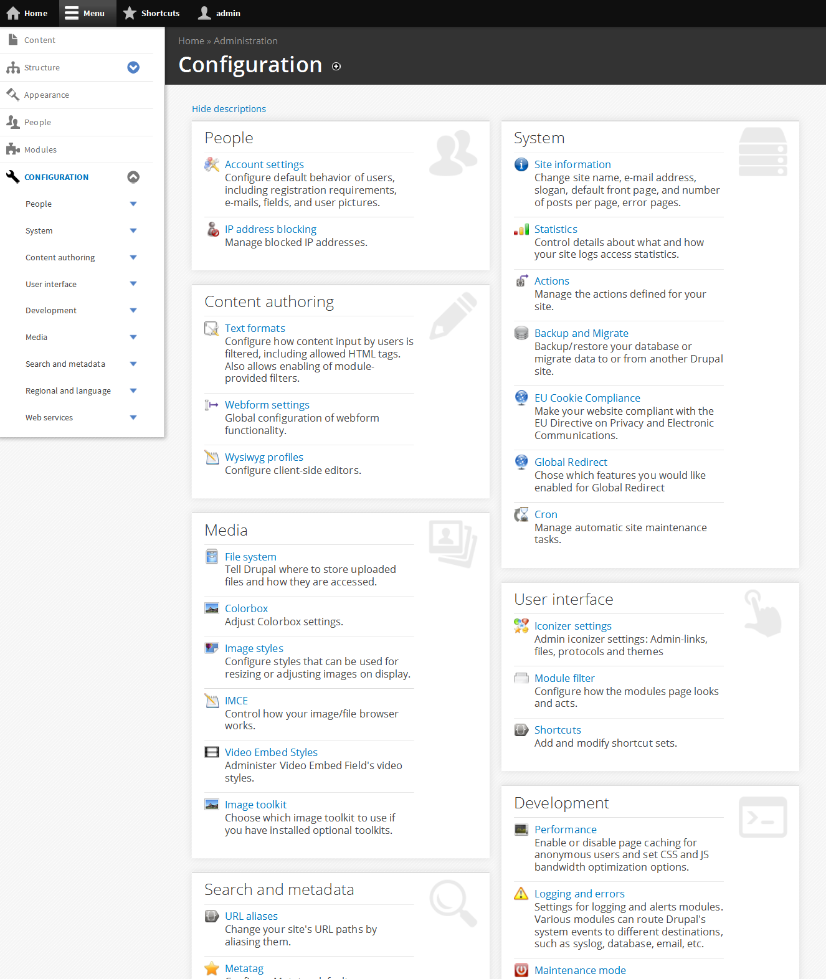Viewport: 826px width, 979px height.
Task: Click the Video Embed Styles film icon
Action: (212, 752)
